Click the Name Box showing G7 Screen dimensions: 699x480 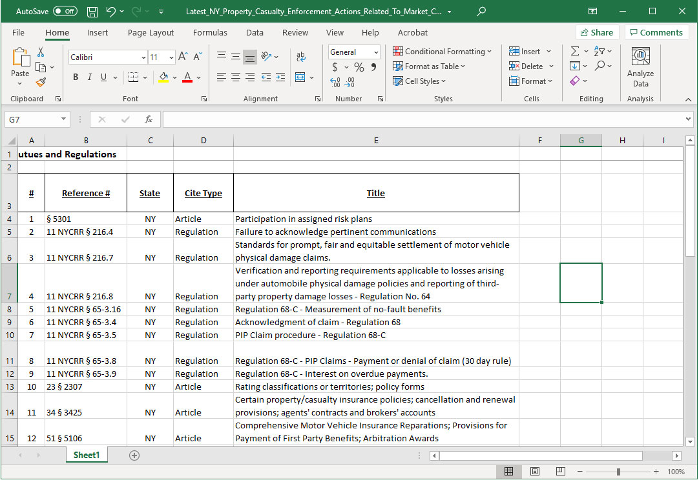click(x=32, y=119)
